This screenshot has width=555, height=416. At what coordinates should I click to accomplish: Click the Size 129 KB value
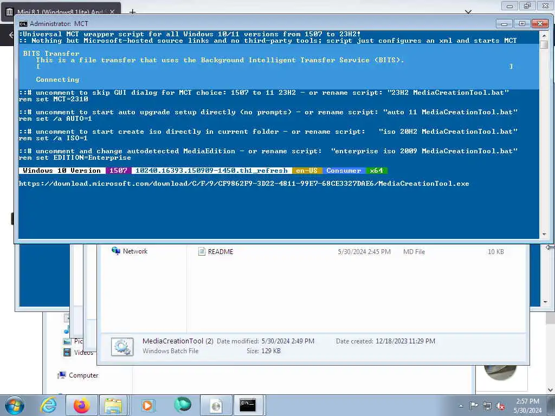[x=271, y=351]
